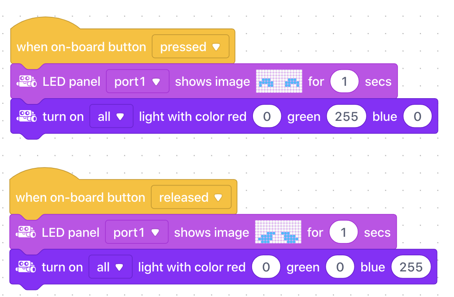Click red value field in pressed script
Viewport: 454px width, 297px height.
coord(267,116)
